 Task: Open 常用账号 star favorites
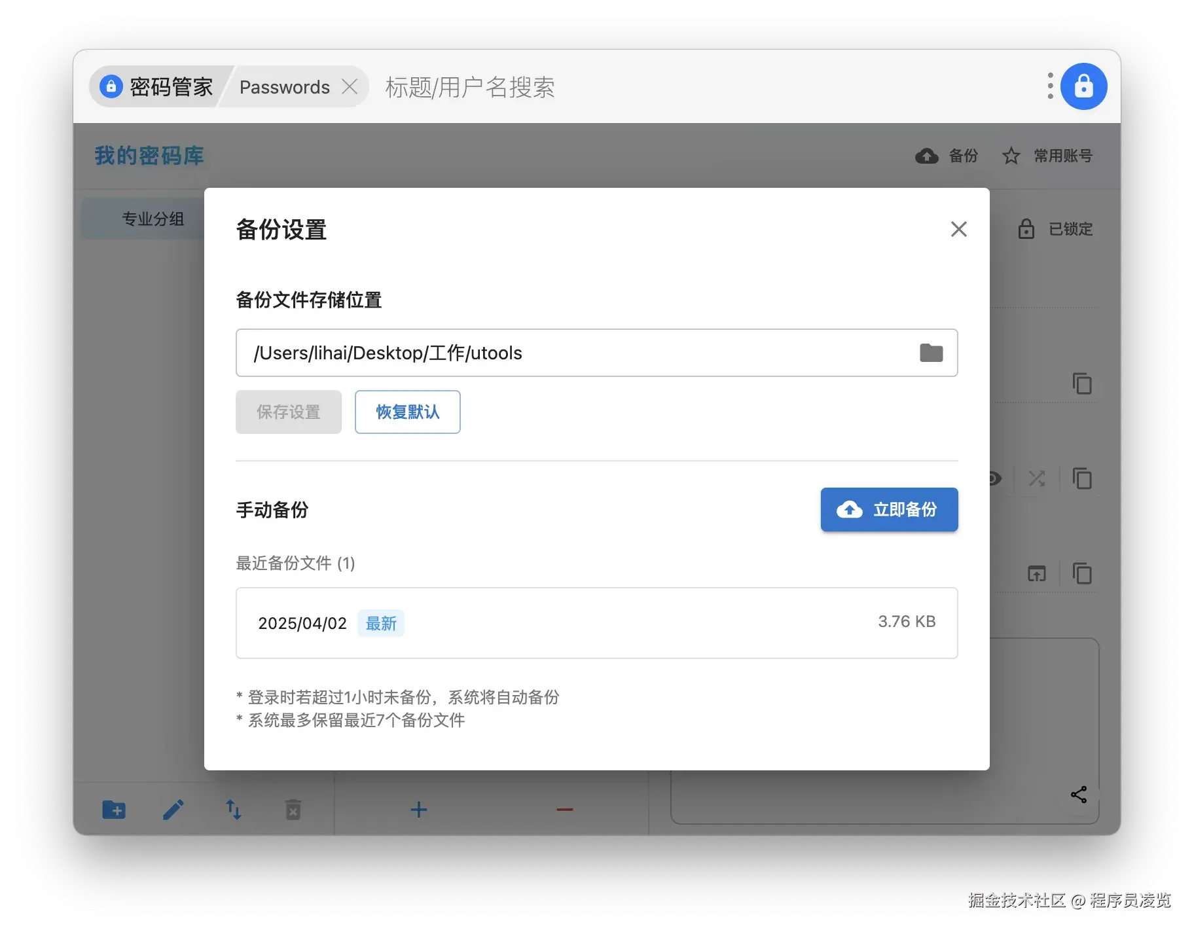pos(1047,156)
